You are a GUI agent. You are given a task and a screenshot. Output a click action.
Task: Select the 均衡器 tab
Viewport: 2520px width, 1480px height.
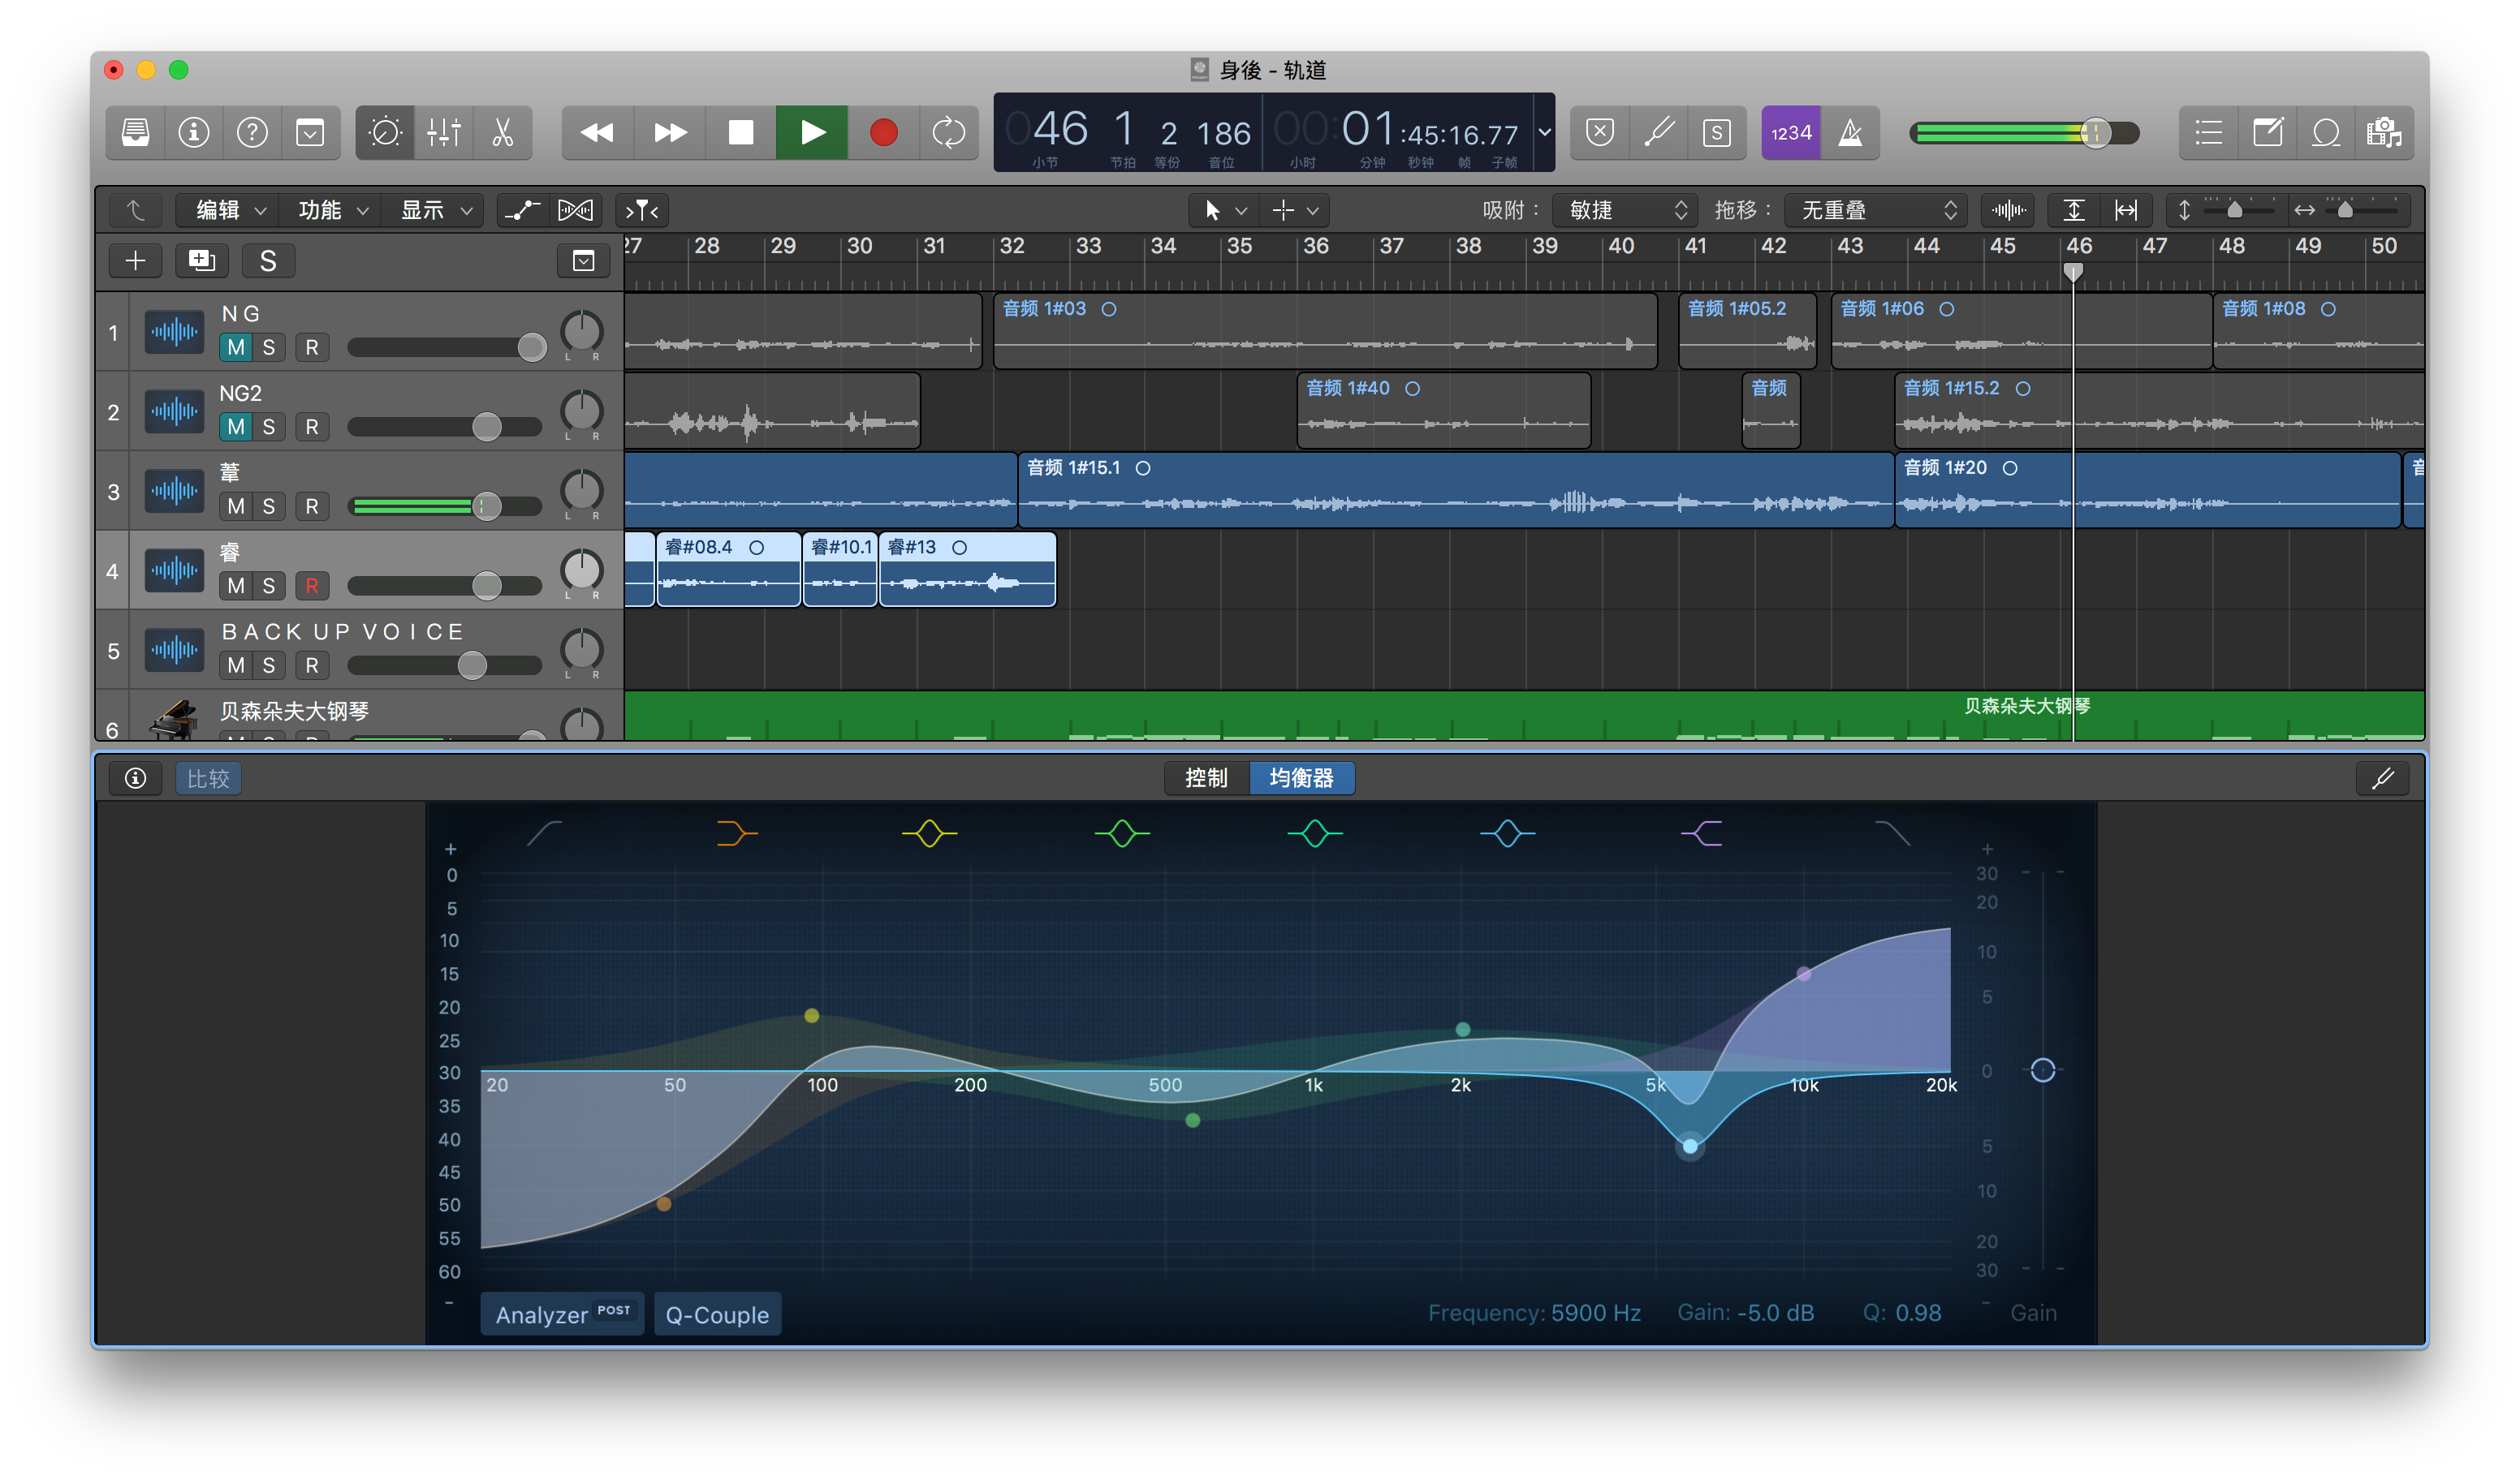point(1301,777)
